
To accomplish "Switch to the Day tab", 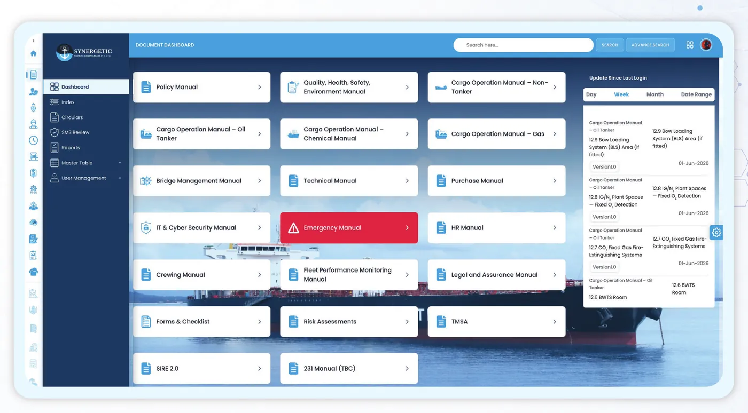I will (591, 94).
